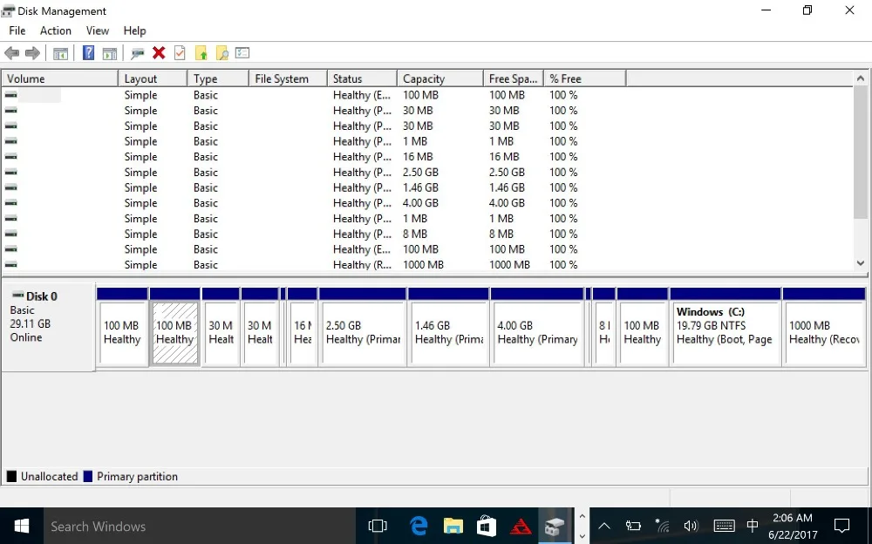Click the volume list vertical scrollbar thumb
872x544 pixels.
pyautogui.click(x=861, y=152)
